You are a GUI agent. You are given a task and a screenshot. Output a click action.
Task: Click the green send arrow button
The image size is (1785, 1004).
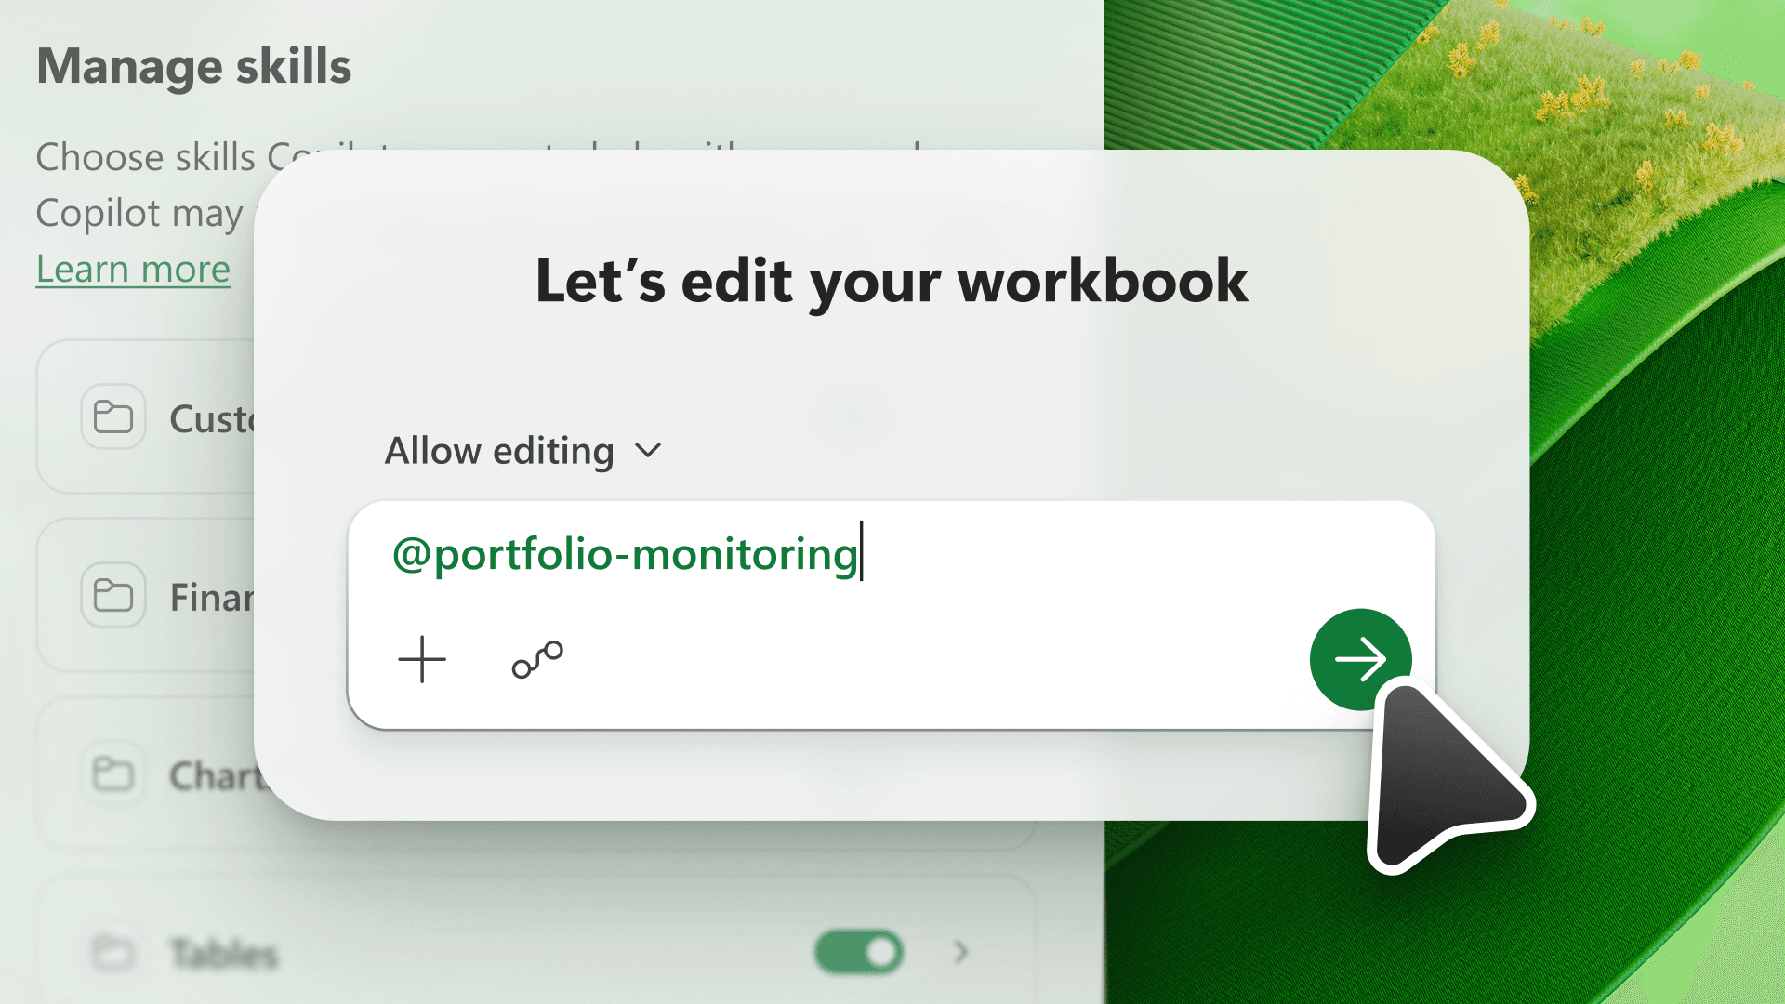[x=1360, y=659]
